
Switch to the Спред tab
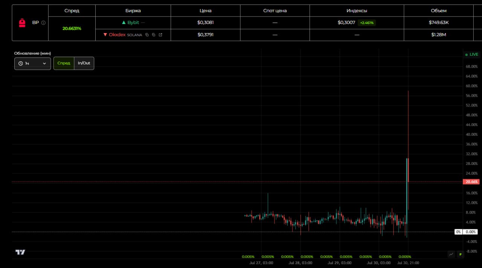coord(64,63)
